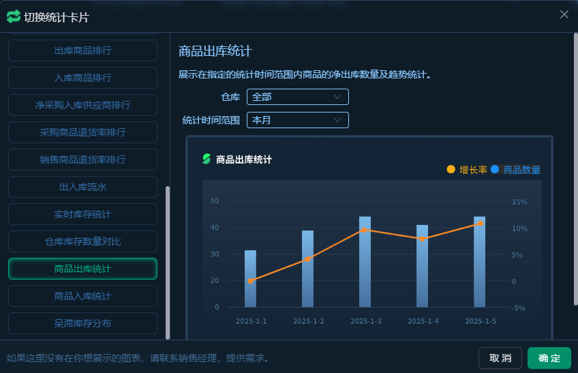Select the 入库商品排行 card
Screen dimensions: 578x373
tap(82, 78)
